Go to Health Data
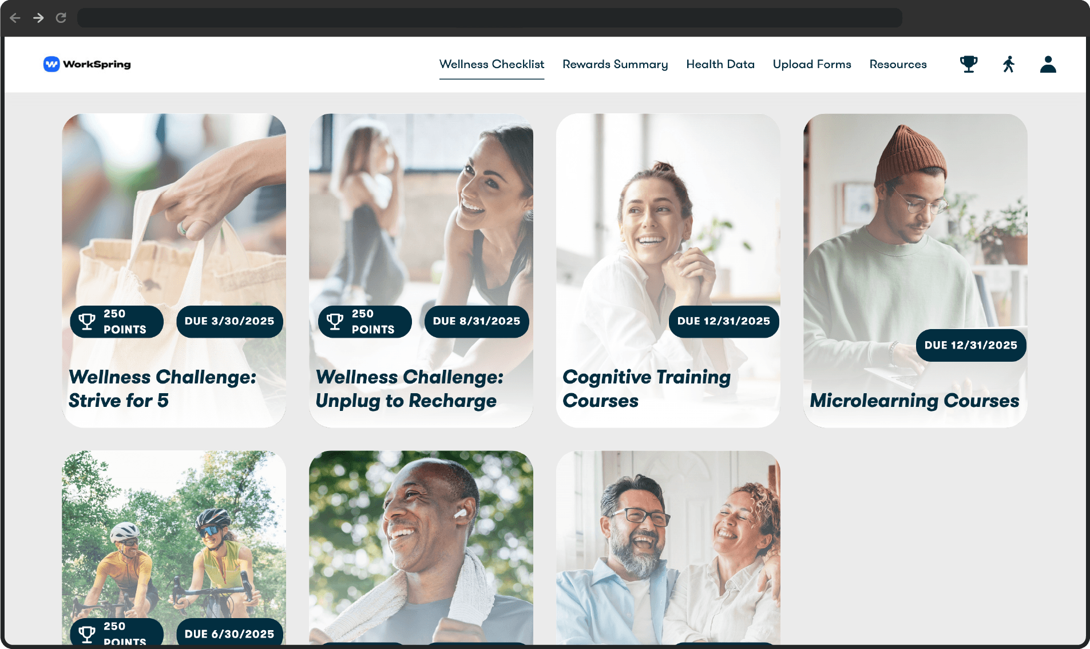 [x=720, y=64]
